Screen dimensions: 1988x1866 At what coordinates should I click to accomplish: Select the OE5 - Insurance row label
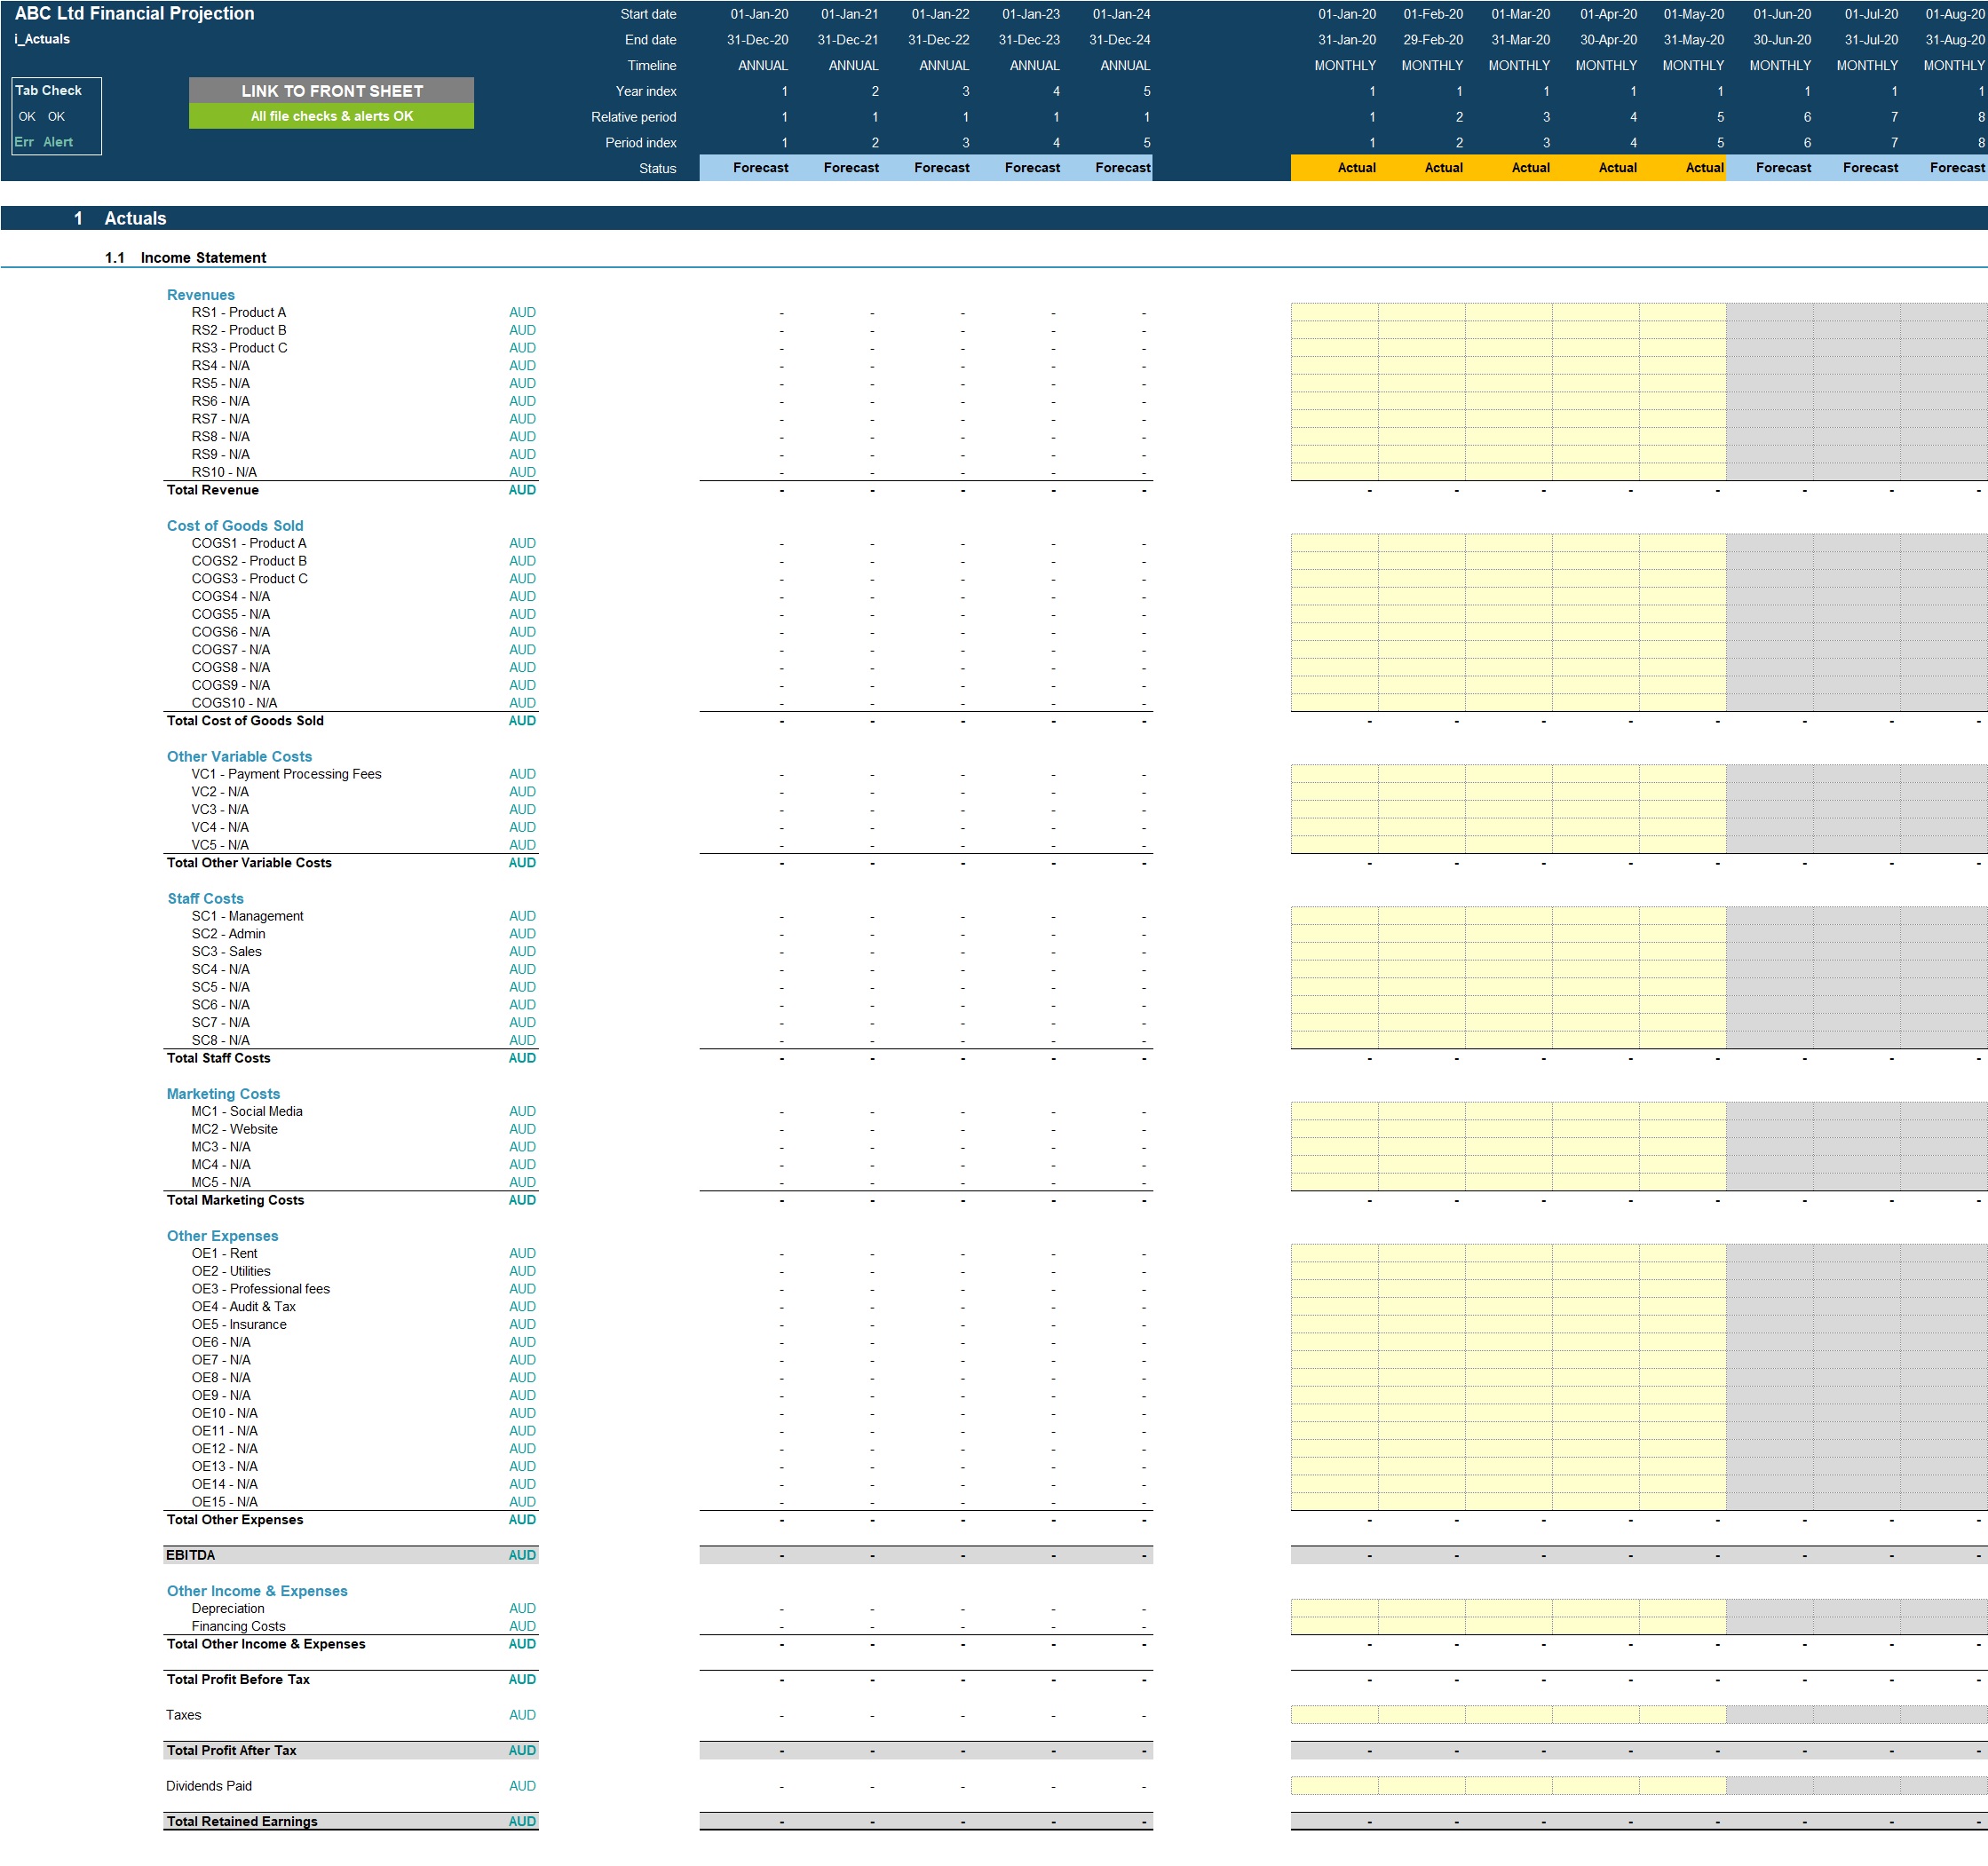pyautogui.click(x=239, y=1324)
